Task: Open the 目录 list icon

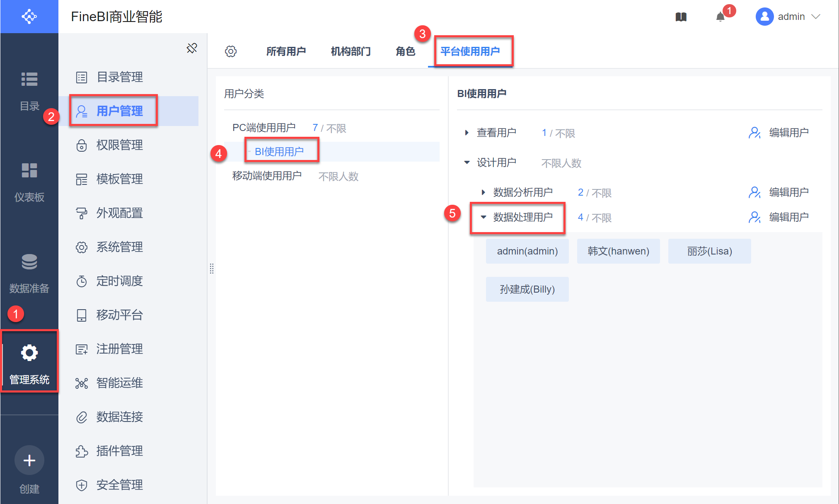Action: (29, 79)
